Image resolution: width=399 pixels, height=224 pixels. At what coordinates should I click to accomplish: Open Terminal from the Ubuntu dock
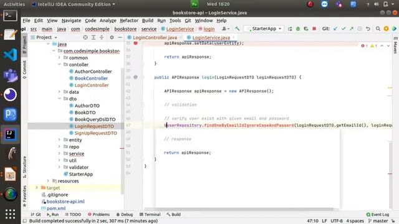[10, 16]
